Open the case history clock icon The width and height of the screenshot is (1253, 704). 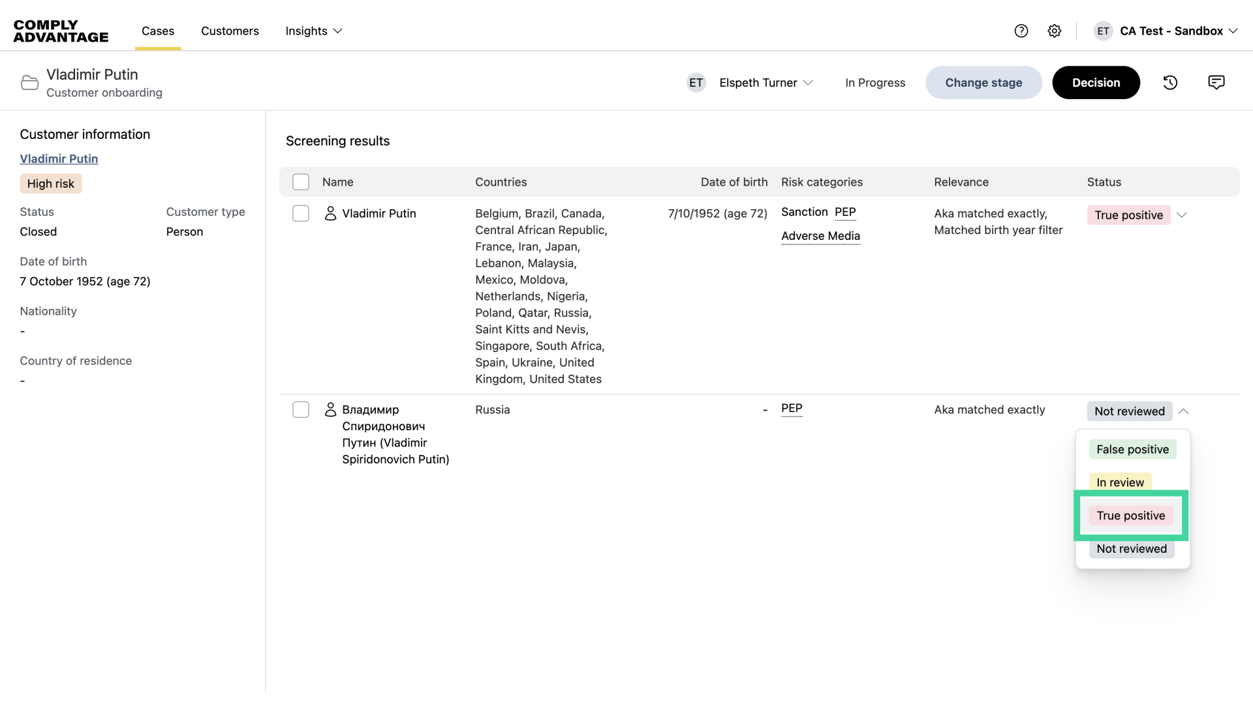click(x=1170, y=83)
